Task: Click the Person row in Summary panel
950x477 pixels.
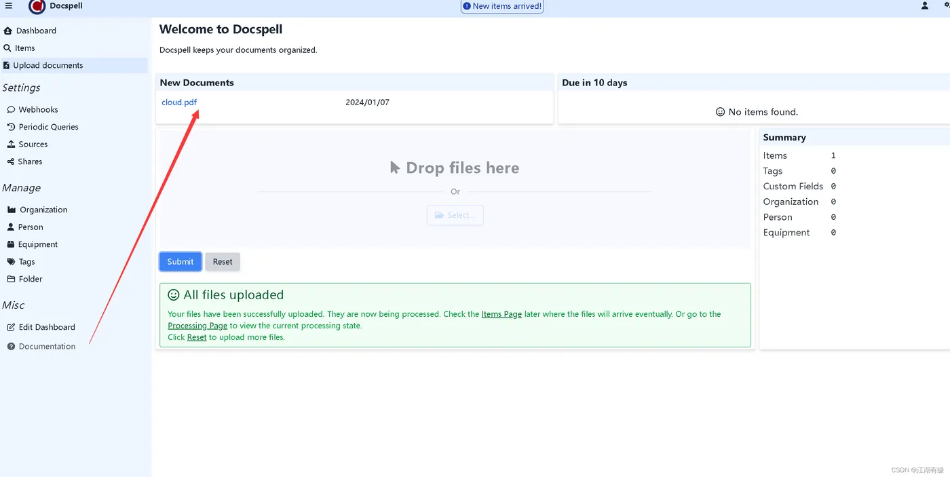Action: coord(801,217)
